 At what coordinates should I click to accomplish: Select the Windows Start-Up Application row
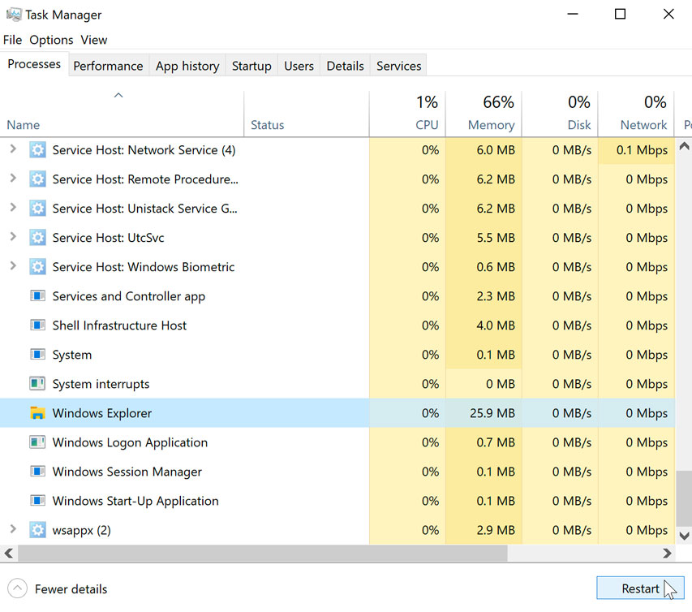pyautogui.click(x=135, y=501)
